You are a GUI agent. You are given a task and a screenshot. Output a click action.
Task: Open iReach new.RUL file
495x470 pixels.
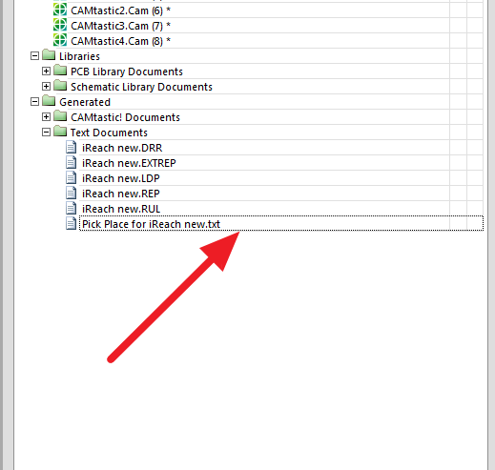tap(121, 209)
